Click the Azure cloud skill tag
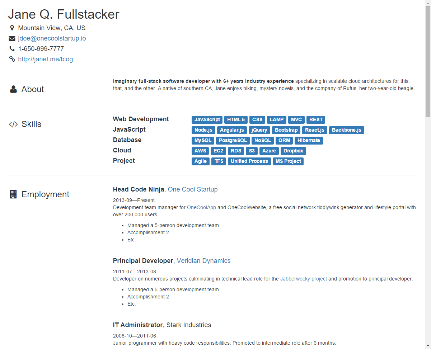 [x=269, y=151]
